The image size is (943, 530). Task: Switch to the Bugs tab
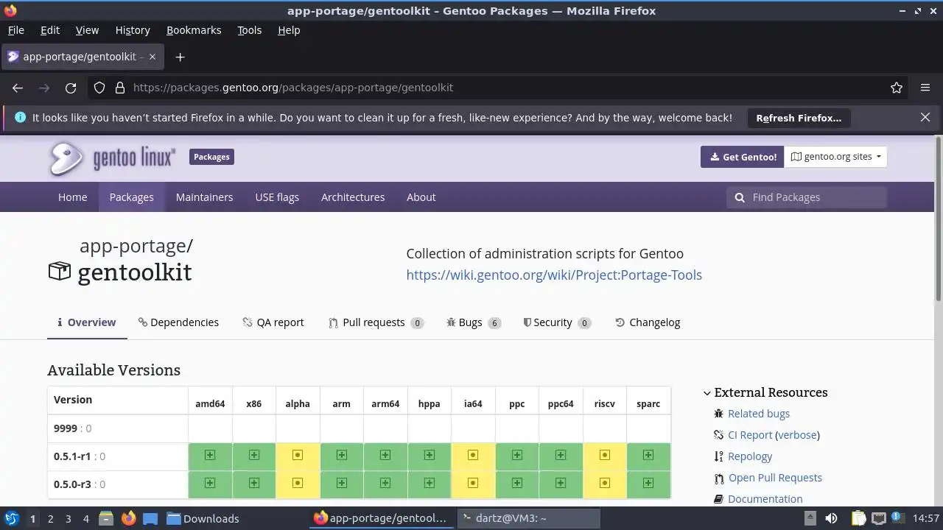(x=474, y=322)
